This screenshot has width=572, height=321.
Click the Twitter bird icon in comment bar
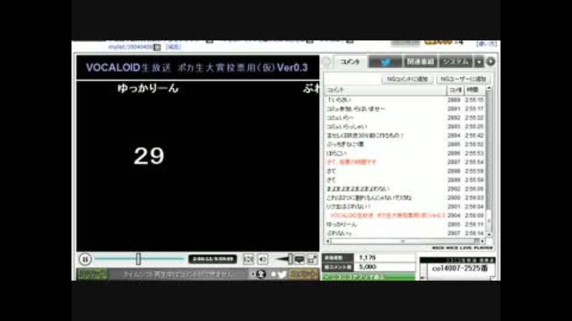[282, 274]
